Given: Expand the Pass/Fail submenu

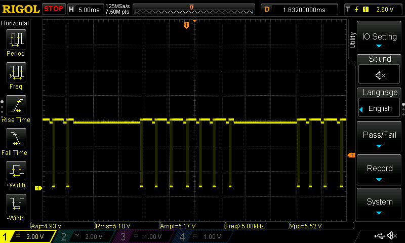Looking at the screenshot, I should pyautogui.click(x=380, y=137).
